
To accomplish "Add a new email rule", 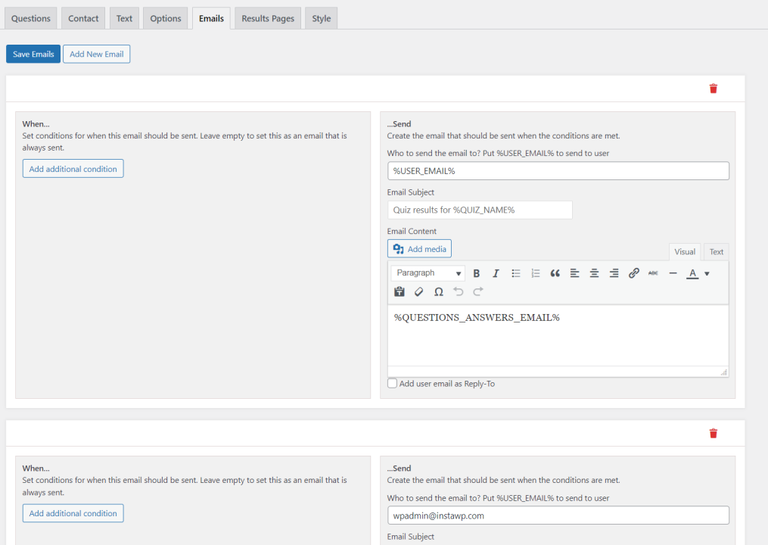I will coord(96,53).
